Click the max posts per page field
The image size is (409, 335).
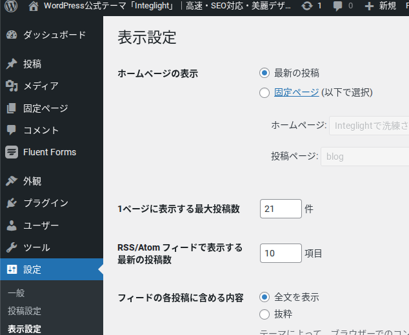tap(281, 209)
